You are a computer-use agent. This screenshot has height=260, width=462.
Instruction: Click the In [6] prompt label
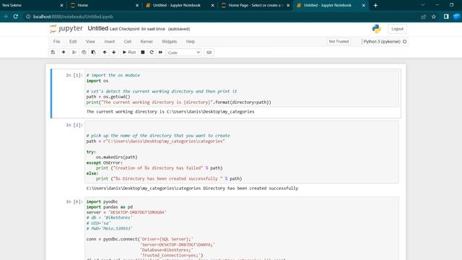point(74,201)
